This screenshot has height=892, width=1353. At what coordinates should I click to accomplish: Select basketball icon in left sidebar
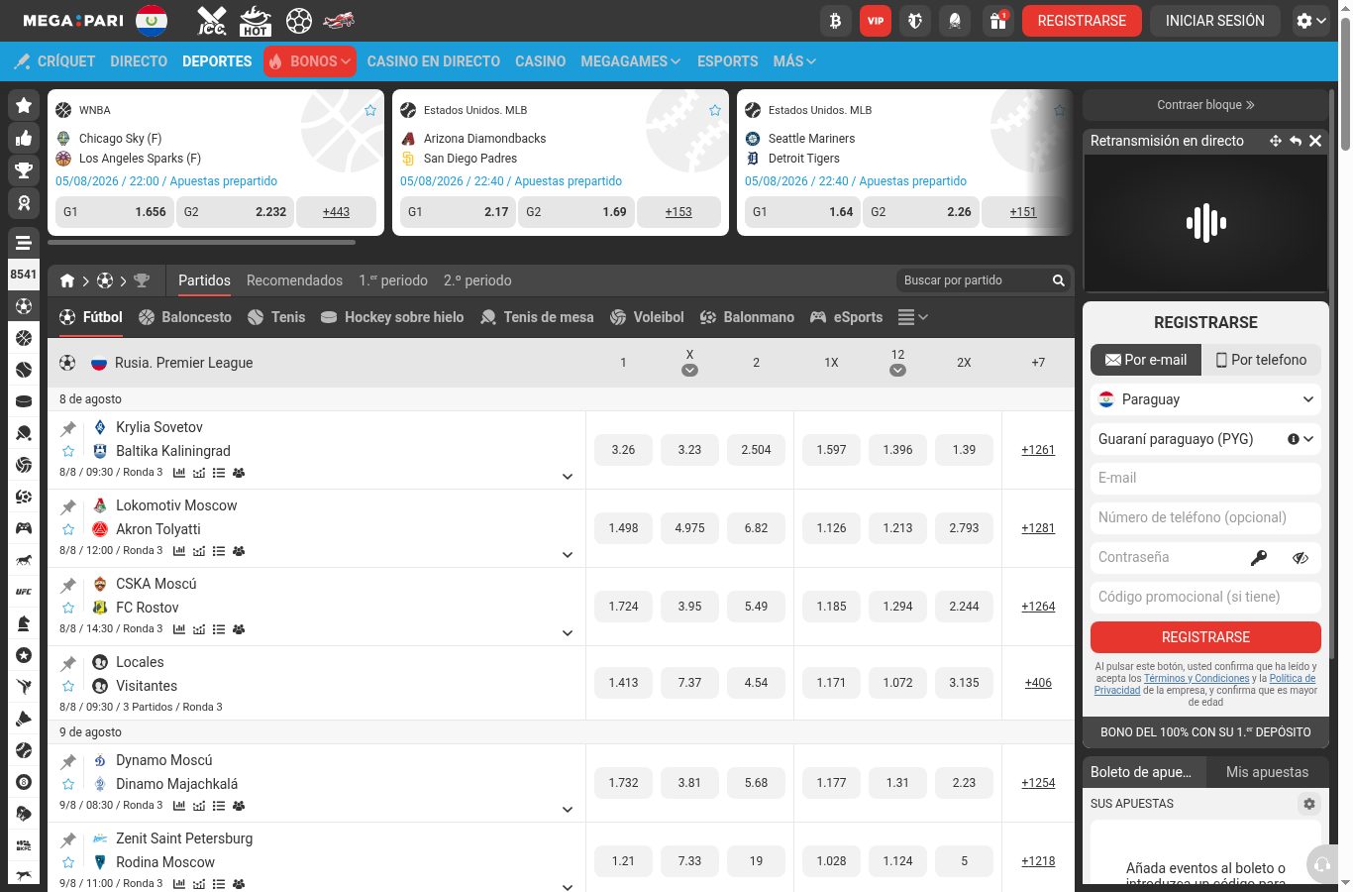24,338
